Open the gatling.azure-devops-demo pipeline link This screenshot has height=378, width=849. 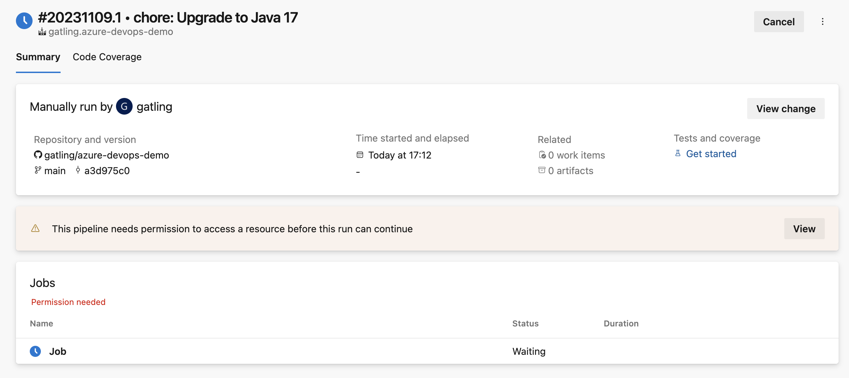click(x=111, y=32)
